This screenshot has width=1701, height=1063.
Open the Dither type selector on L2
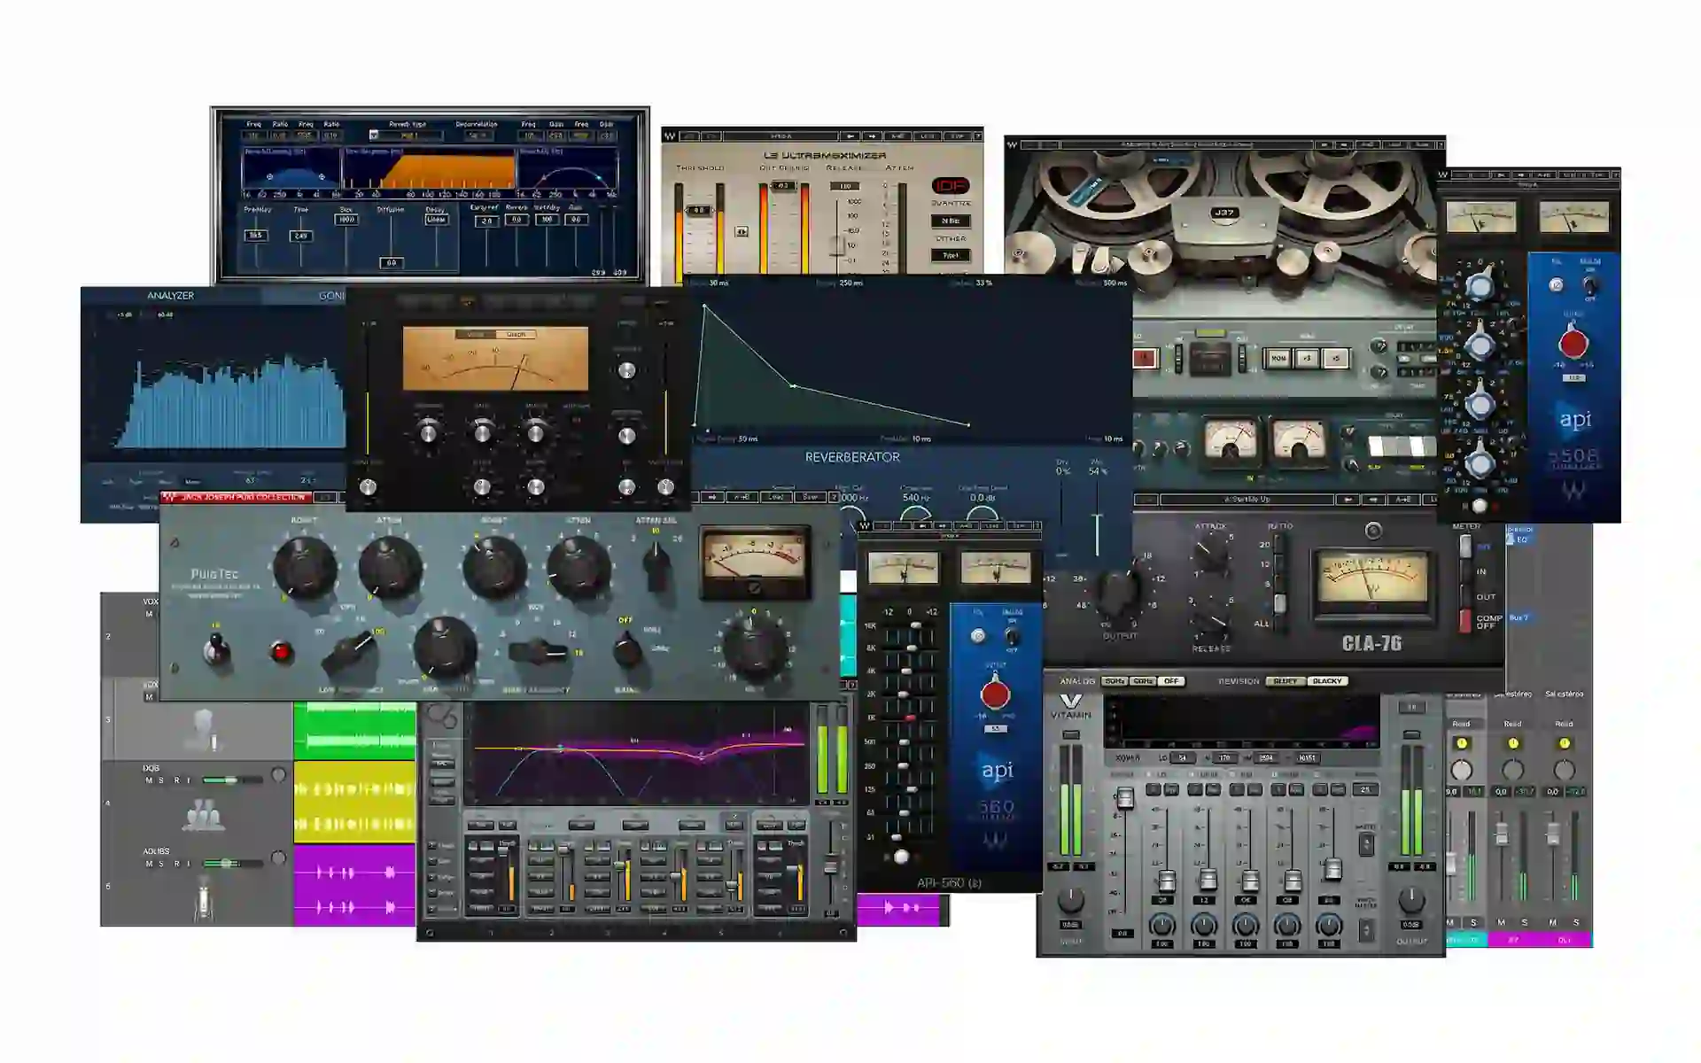coord(950,256)
